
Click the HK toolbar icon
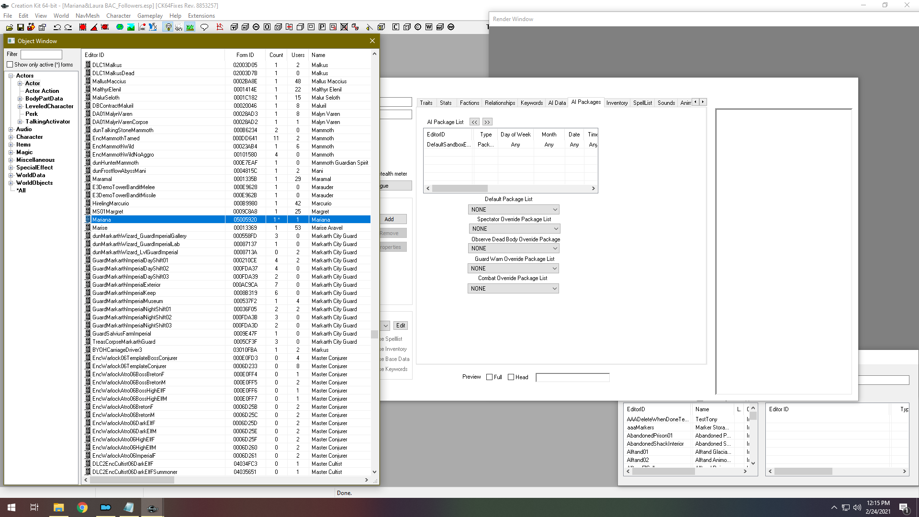(x=142, y=27)
